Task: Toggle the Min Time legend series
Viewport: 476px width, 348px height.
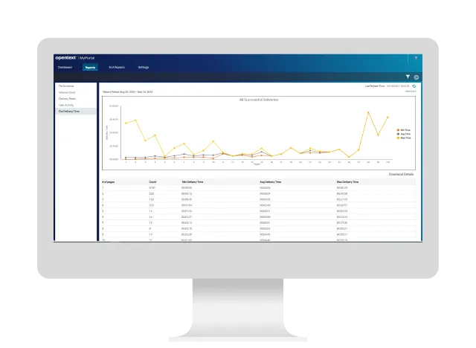Action: pos(403,130)
